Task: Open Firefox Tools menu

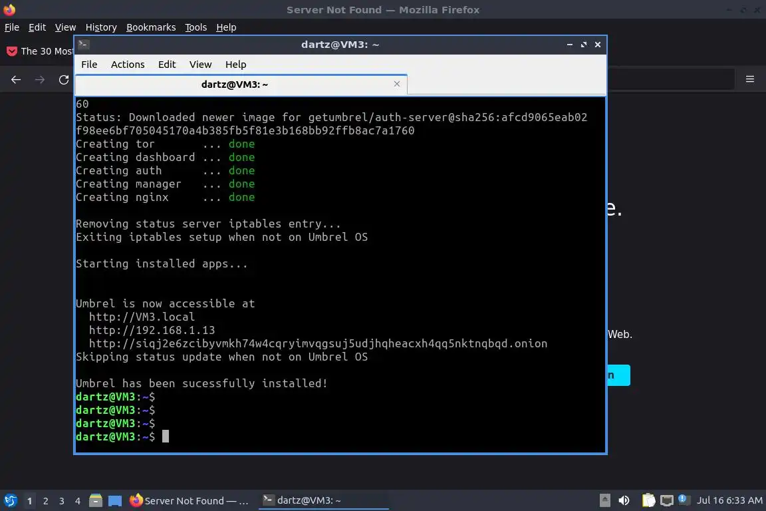Action: pos(196,27)
